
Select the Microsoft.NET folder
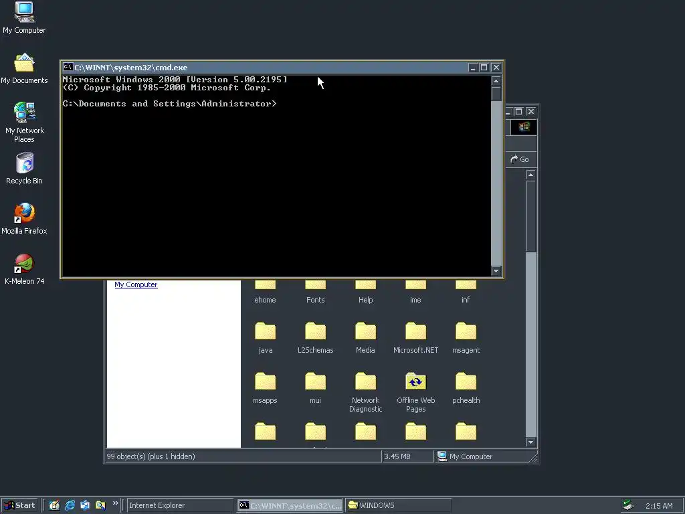point(415,338)
